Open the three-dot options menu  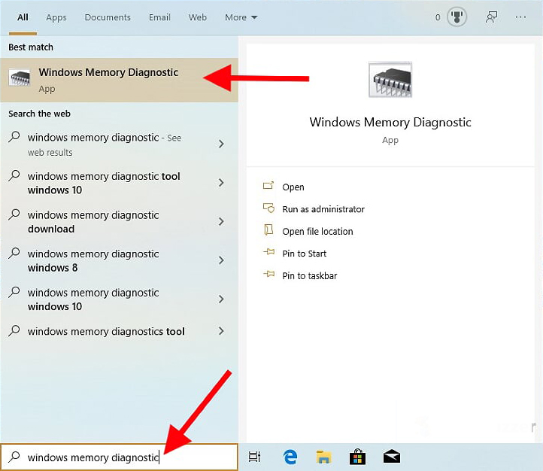(x=520, y=17)
